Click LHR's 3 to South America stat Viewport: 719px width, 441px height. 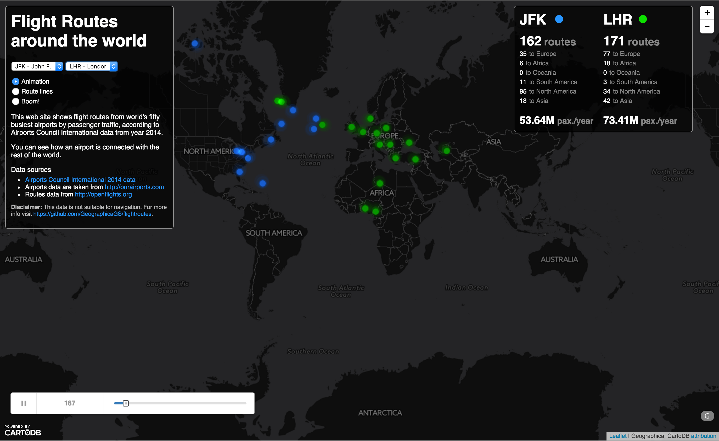pyautogui.click(x=630, y=82)
